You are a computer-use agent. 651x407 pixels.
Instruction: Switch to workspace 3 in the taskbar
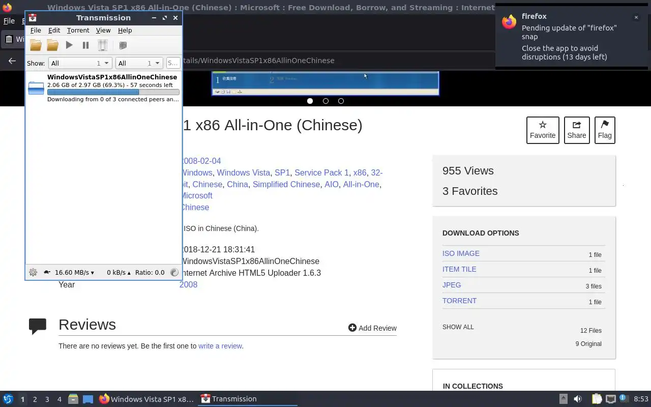pos(47,399)
